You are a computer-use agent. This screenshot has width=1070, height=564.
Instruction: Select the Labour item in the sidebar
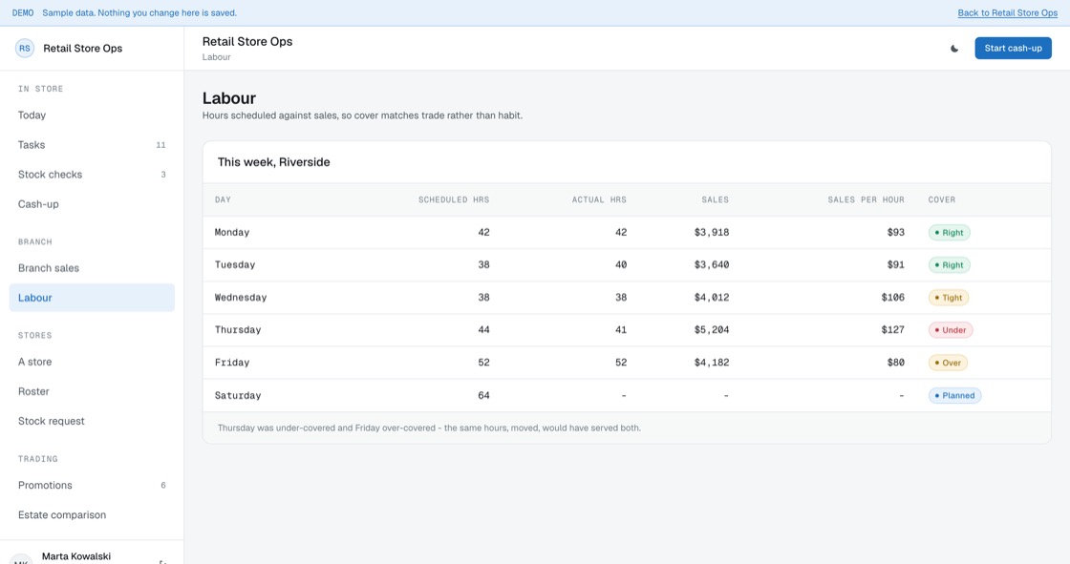coord(92,298)
